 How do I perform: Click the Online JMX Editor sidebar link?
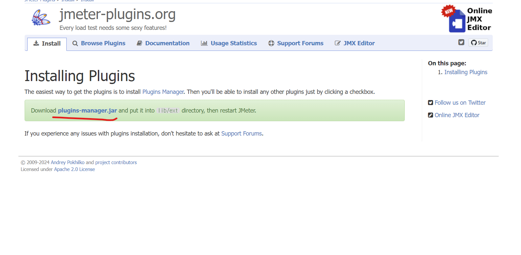[457, 115]
